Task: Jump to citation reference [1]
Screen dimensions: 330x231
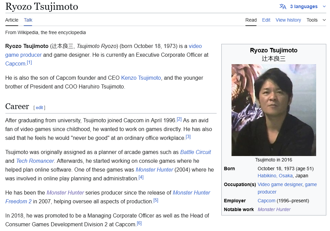Action: pyautogui.click(x=29, y=62)
